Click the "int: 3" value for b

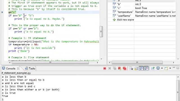(138, 4)
